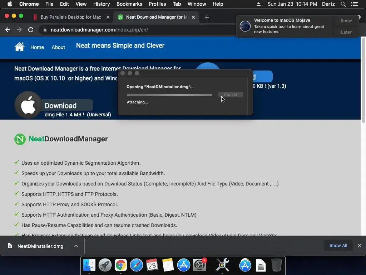
Task: Click the attaching progress bar in dialog
Action: [169, 95]
